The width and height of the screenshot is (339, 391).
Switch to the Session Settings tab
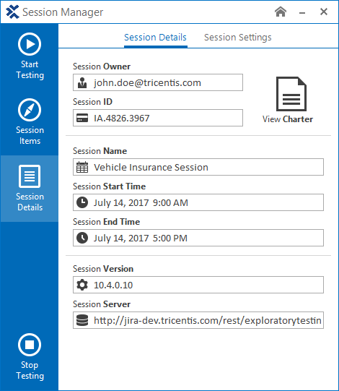[x=238, y=38]
